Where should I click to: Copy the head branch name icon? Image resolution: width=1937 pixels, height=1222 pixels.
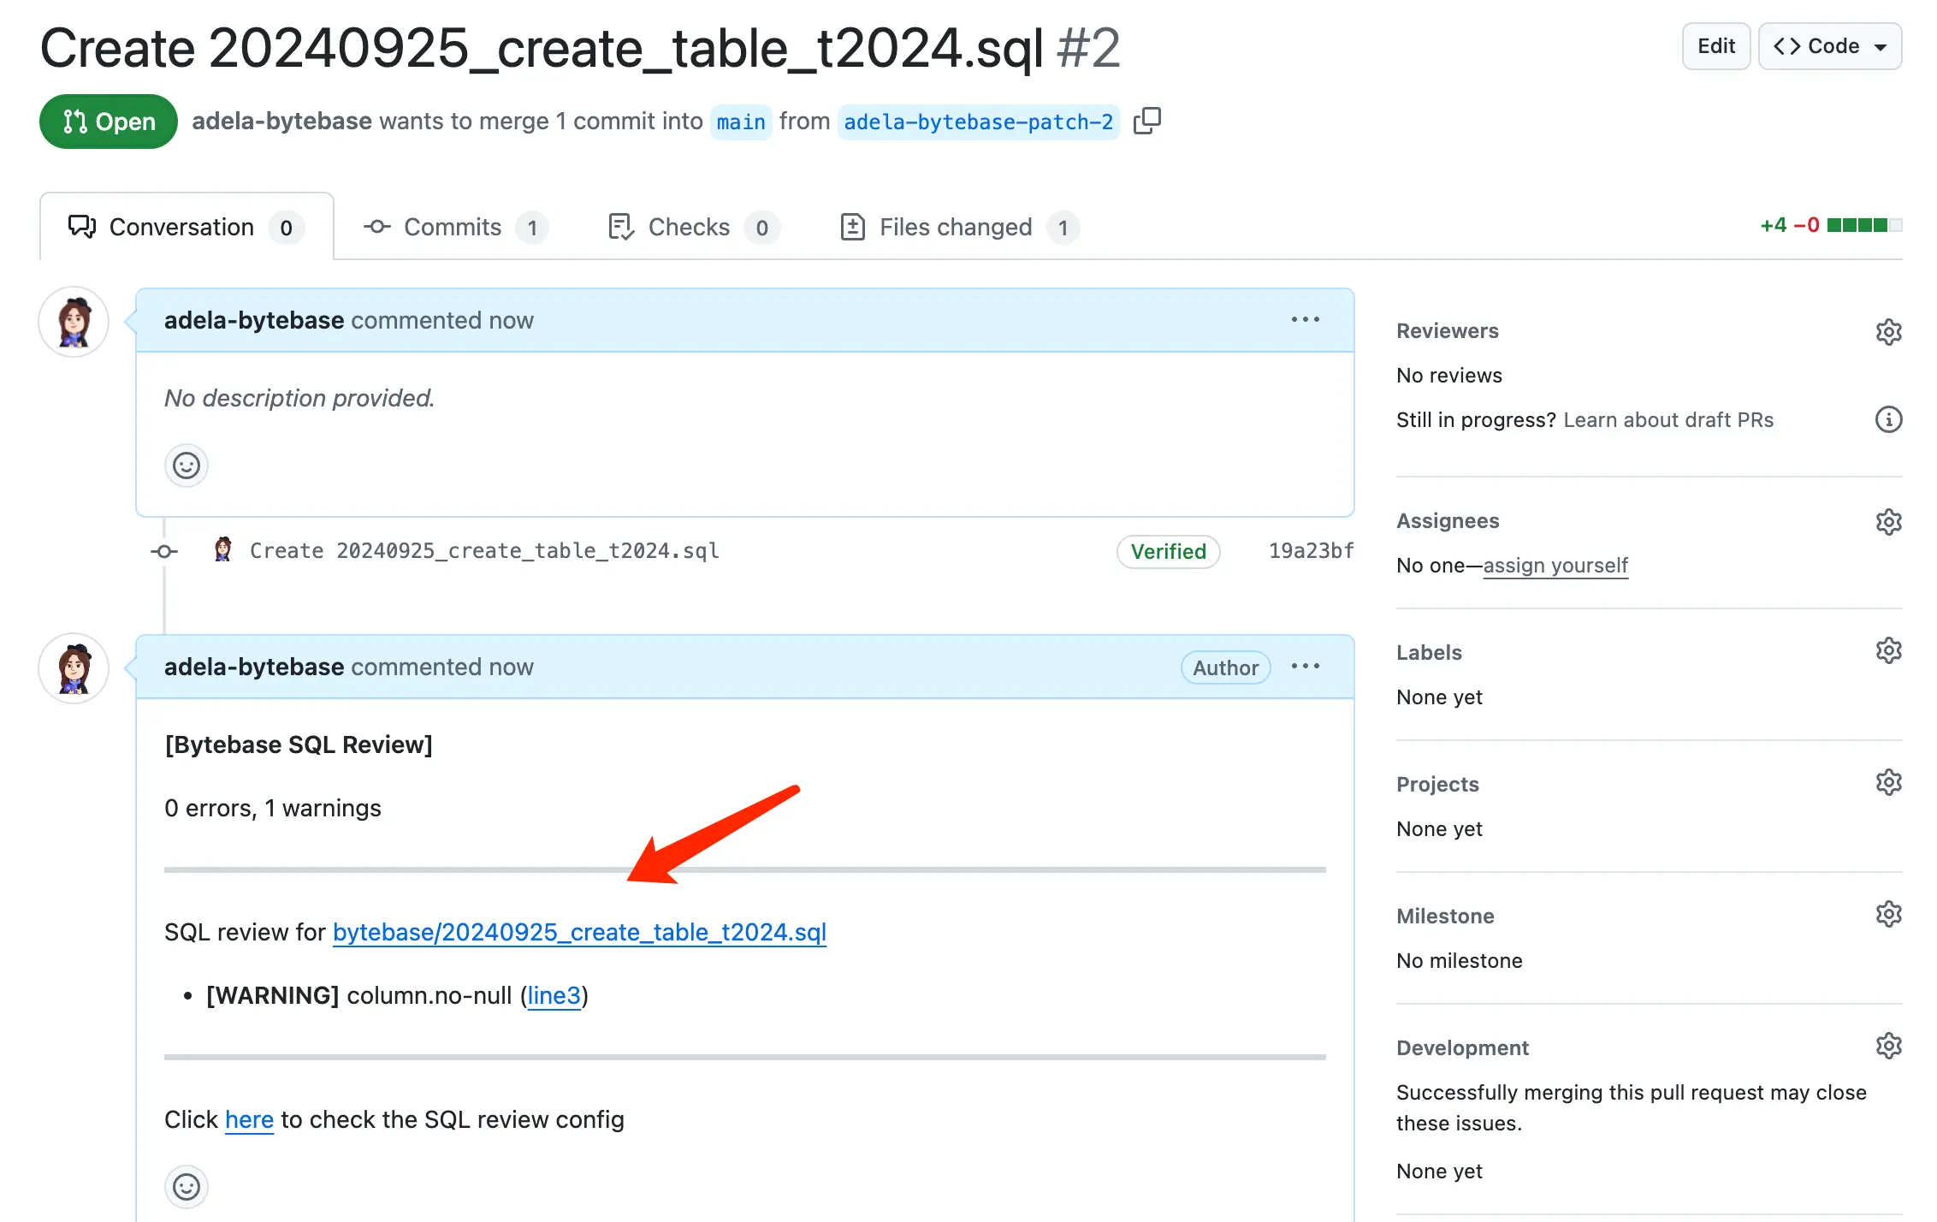click(x=1146, y=121)
